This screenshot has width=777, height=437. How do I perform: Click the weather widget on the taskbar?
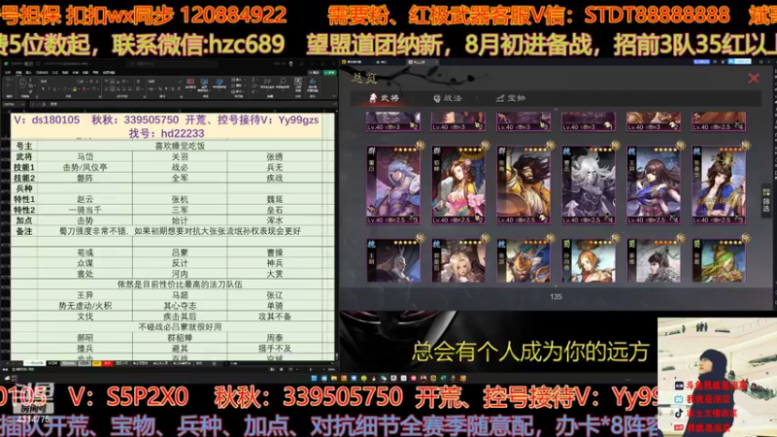[x=11, y=378]
